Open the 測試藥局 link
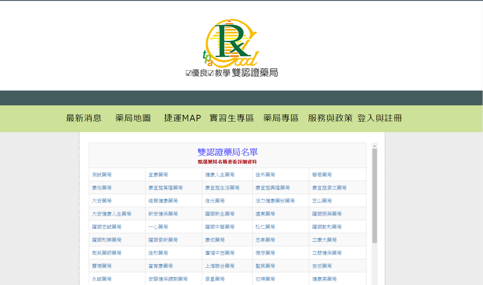 pos(102,175)
